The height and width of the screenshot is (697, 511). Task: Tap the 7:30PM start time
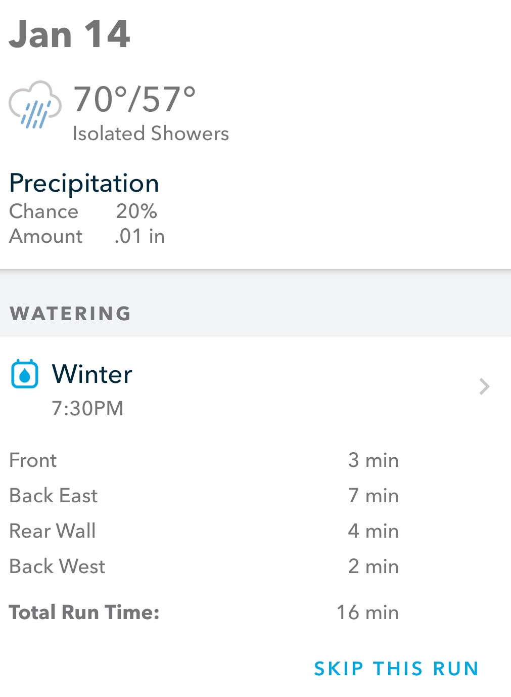point(87,408)
